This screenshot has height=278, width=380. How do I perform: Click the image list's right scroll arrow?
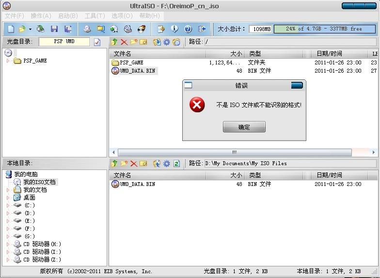(373, 152)
